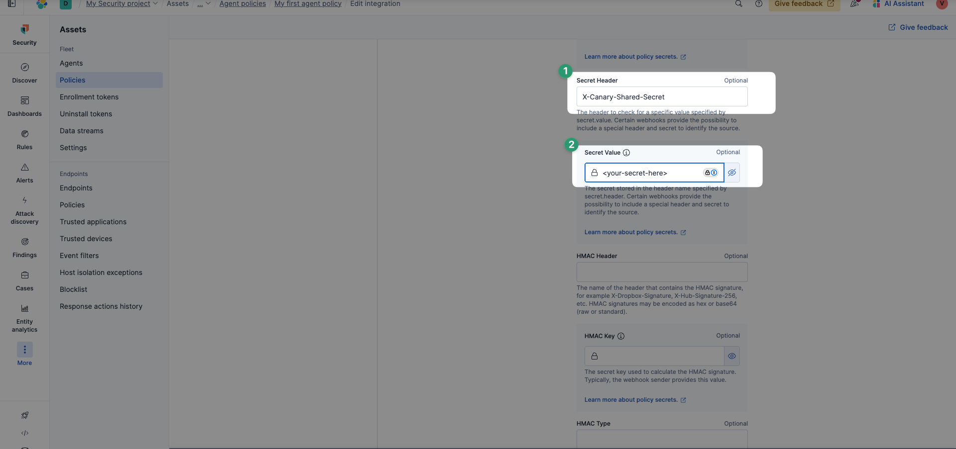Hide the Secret Value field contents
The image size is (956, 449).
pyautogui.click(x=731, y=173)
